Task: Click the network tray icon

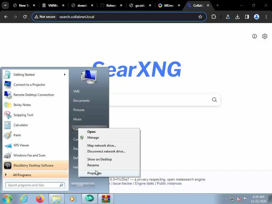Action: (x=232, y=199)
